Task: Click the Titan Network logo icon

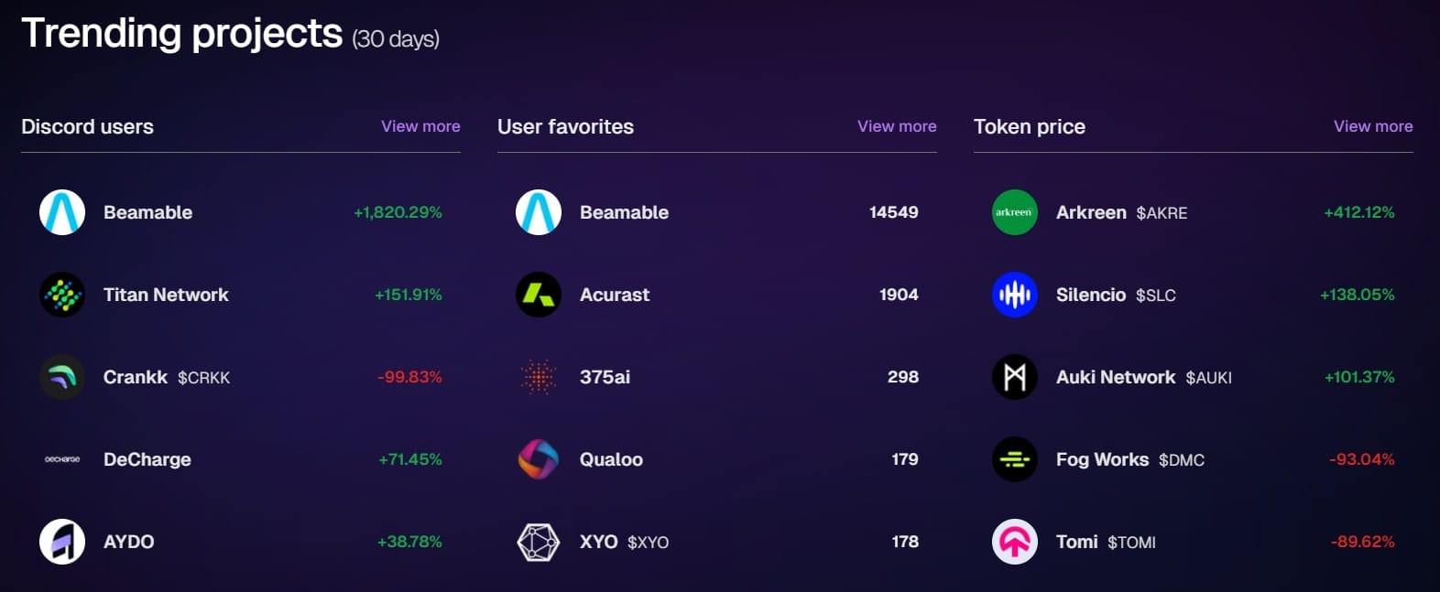Action: pyautogui.click(x=62, y=295)
